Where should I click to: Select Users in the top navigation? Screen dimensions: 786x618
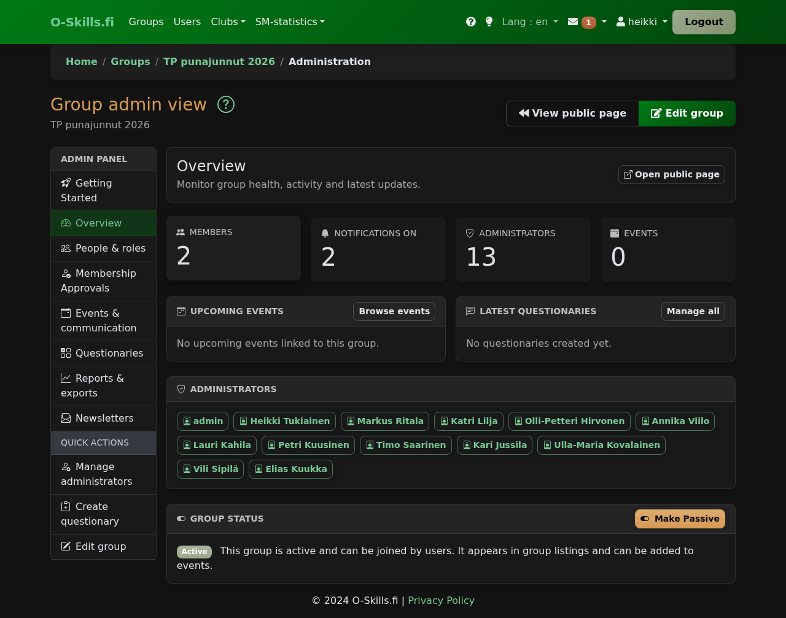(x=187, y=21)
